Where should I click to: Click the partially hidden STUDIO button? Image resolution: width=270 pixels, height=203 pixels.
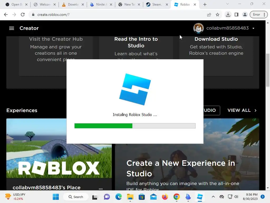pyautogui.click(x=211, y=110)
